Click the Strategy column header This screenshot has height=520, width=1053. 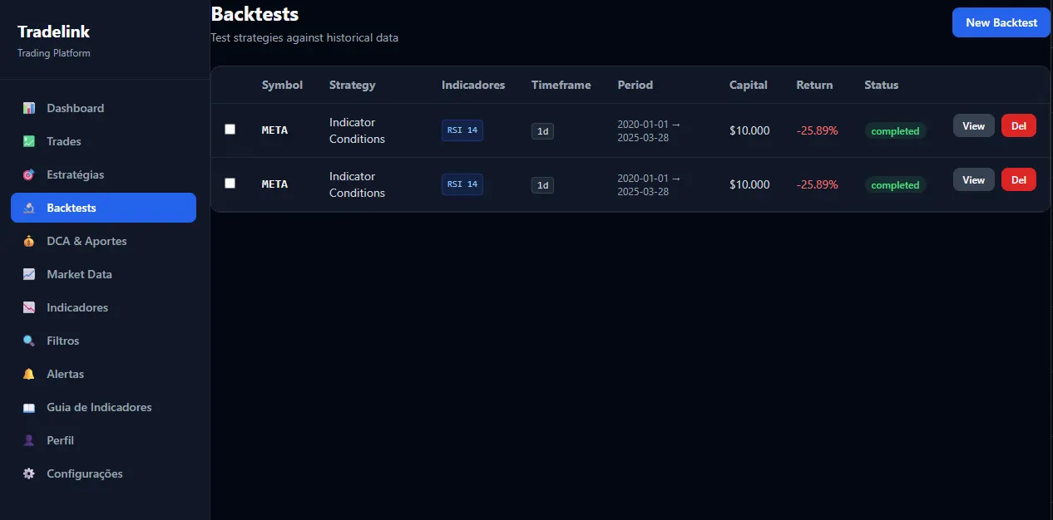353,85
